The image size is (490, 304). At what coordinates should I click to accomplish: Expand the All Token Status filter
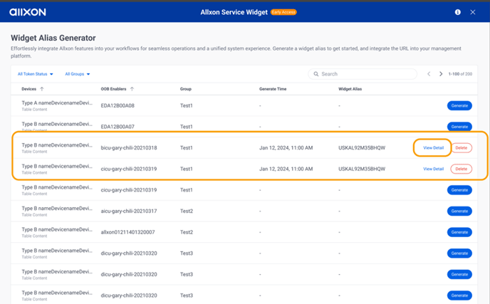pyautogui.click(x=36, y=74)
